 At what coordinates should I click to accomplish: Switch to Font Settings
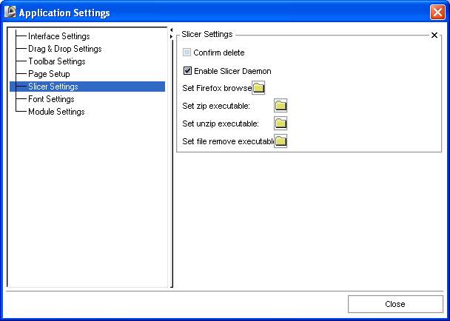coord(51,99)
